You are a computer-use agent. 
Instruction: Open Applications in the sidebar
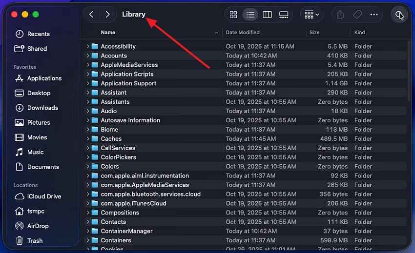click(39, 78)
